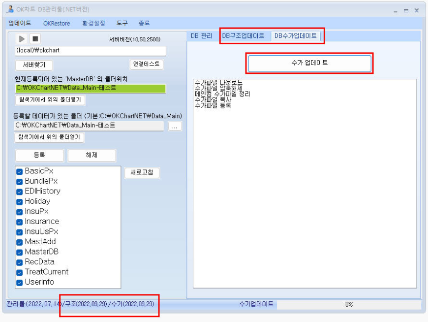Uncheck the Insurance checkbox
428x322 pixels.
(19, 222)
